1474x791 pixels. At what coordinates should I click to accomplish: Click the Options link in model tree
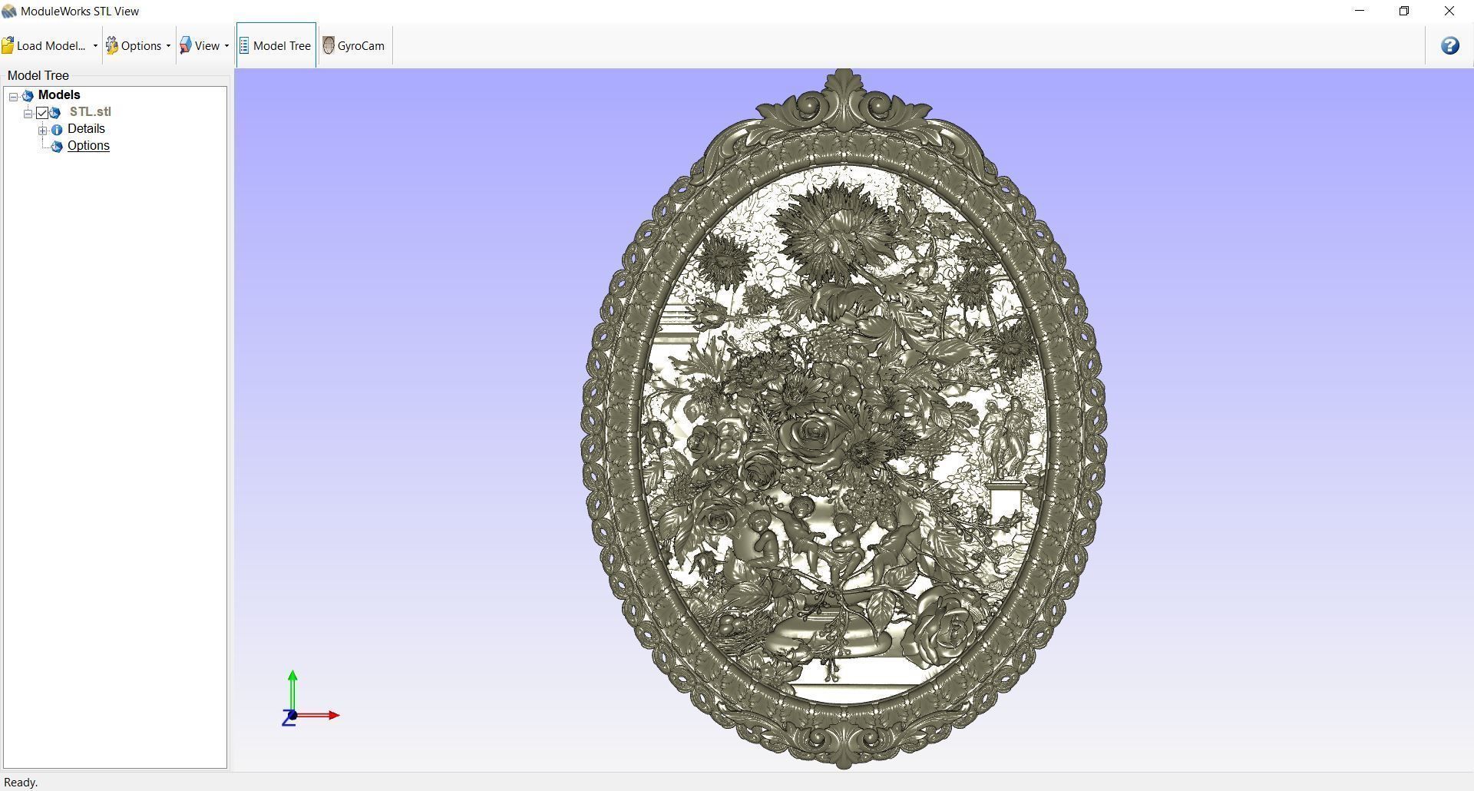pyautogui.click(x=88, y=146)
